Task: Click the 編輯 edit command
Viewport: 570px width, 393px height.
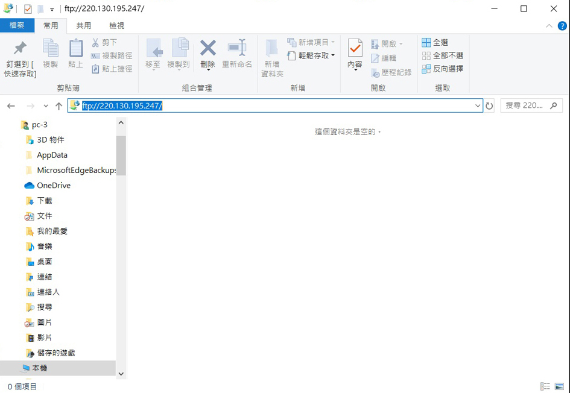Action: 384,58
